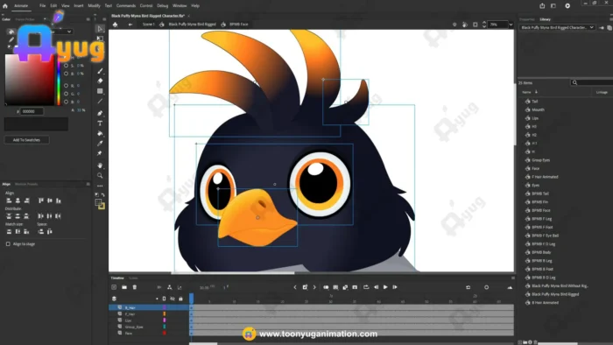Select the Rectangle tool
The height and width of the screenshot is (345, 613).
click(100, 91)
